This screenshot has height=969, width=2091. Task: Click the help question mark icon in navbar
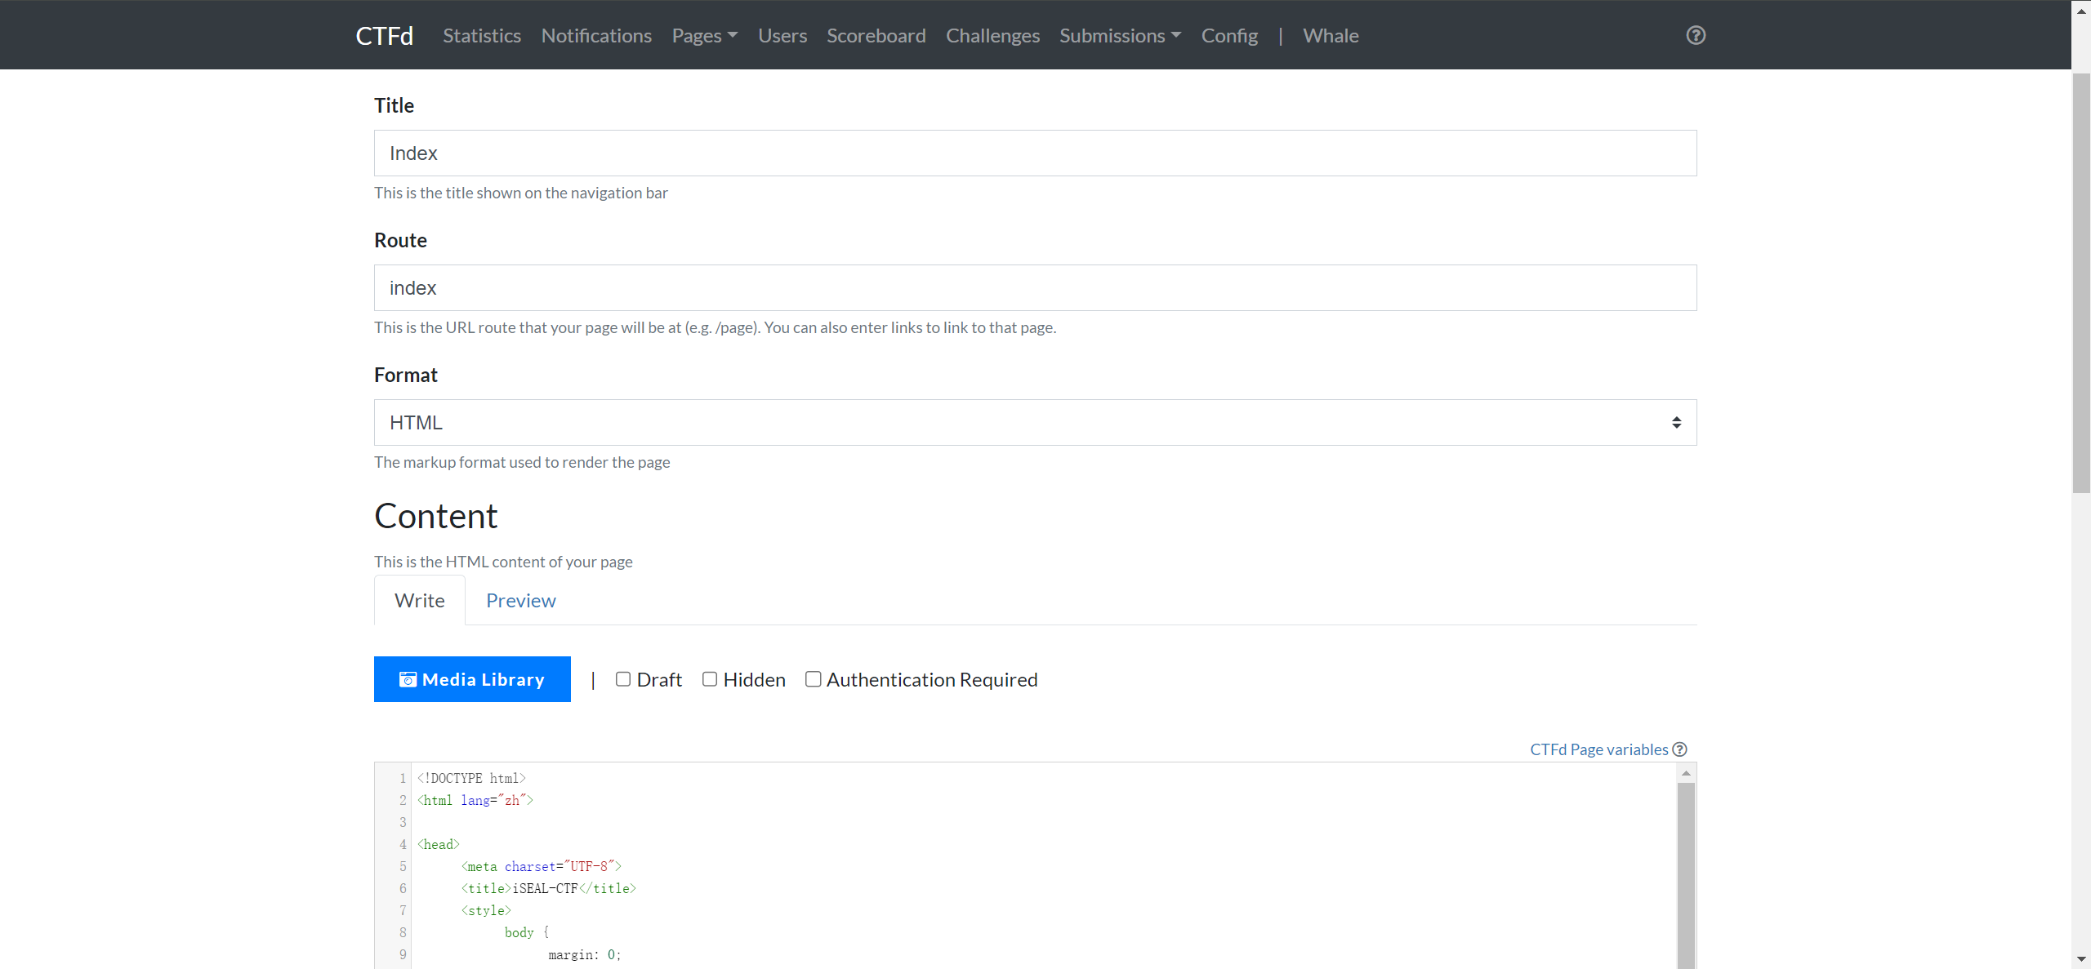(x=1696, y=35)
